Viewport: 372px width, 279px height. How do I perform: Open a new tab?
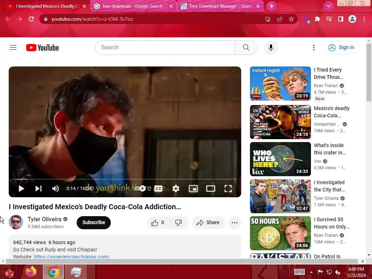click(272, 6)
